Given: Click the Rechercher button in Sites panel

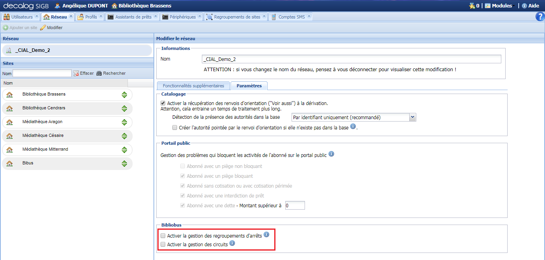Looking at the screenshot, I should click(111, 73).
